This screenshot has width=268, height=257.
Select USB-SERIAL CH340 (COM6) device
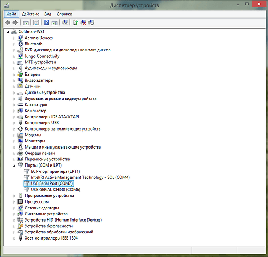pos(56,190)
